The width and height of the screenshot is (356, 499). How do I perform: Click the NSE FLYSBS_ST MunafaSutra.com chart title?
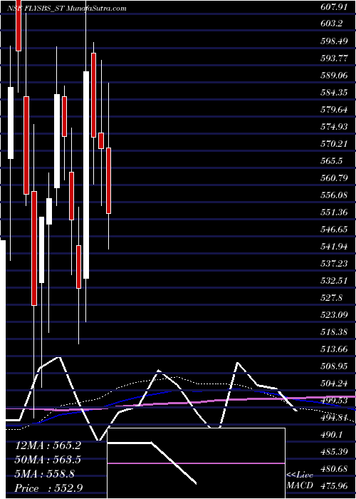(x=66, y=9)
